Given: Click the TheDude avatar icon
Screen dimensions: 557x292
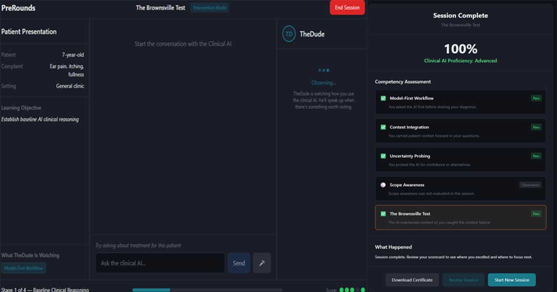Looking at the screenshot, I should click(x=288, y=34).
